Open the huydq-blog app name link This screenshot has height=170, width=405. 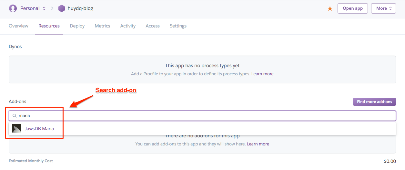tap(80, 8)
